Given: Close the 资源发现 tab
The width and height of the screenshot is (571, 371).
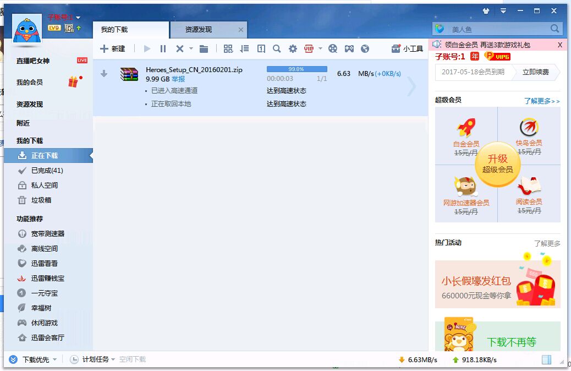Looking at the screenshot, I should [x=241, y=30].
